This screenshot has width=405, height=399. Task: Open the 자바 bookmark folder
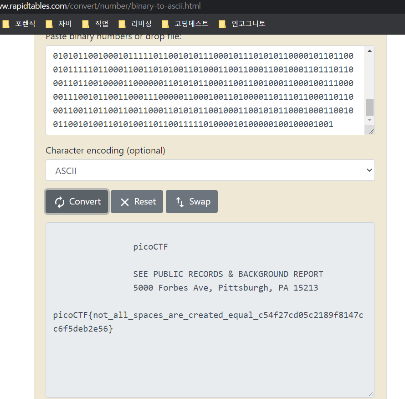59,24
